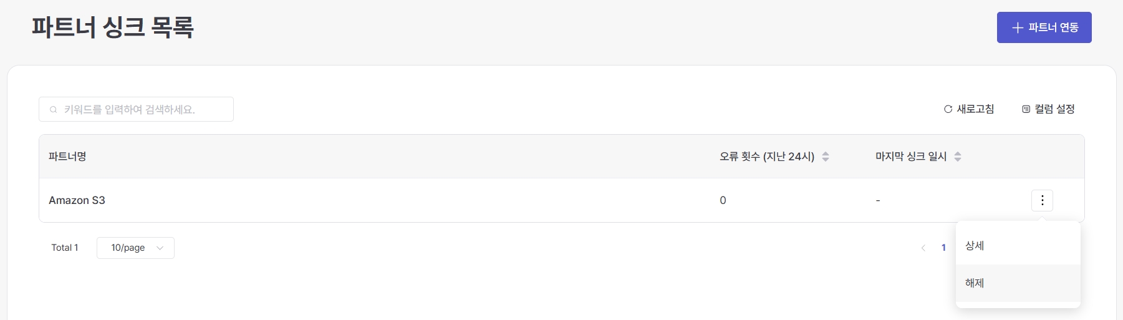Viewport: 1123px width, 320px height.
Task: Click the plus icon on partner link button
Action: (x=1018, y=27)
